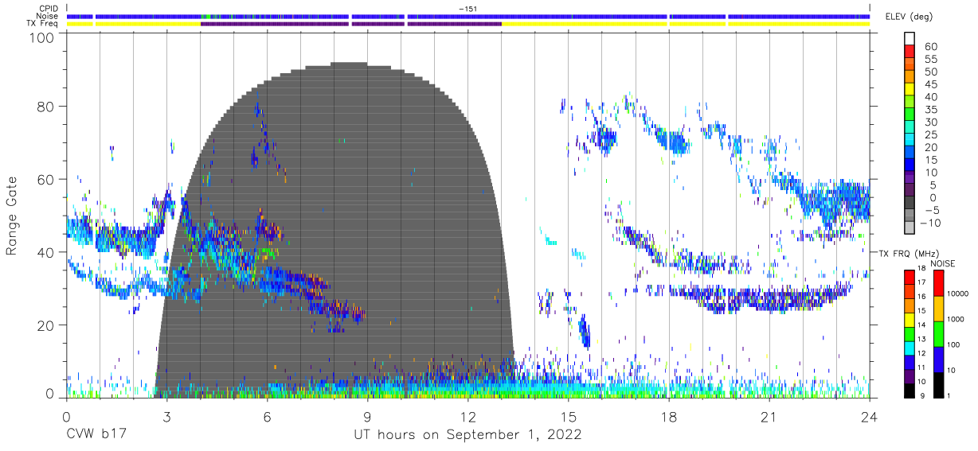Click the '-10' label on the ELEV color bar

pos(932,223)
